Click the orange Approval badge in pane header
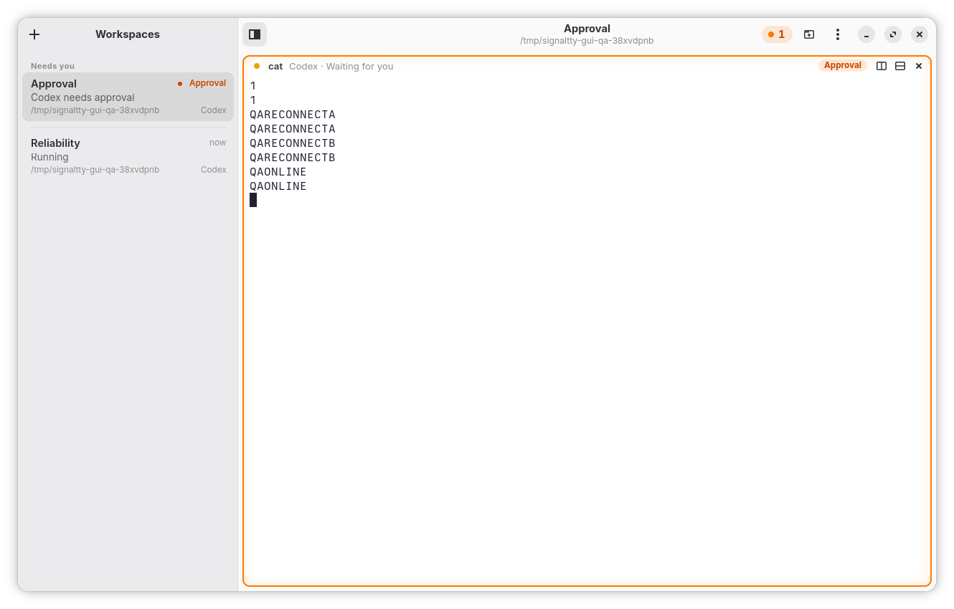This screenshot has height=609, width=954. [x=843, y=65]
